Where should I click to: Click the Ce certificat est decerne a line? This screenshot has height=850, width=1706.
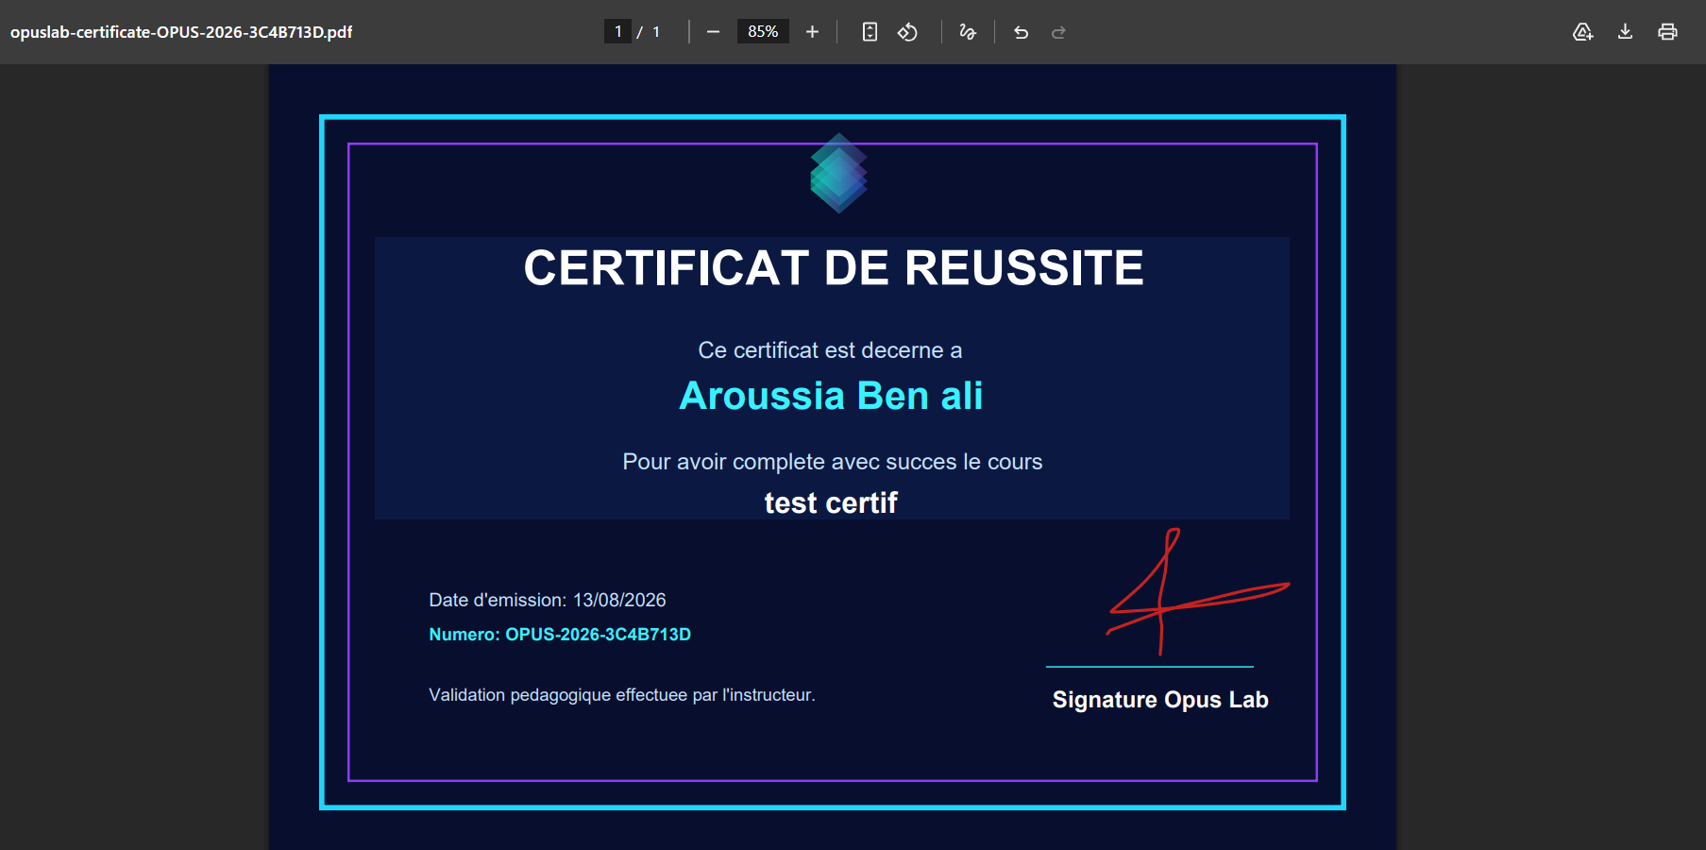coord(830,350)
